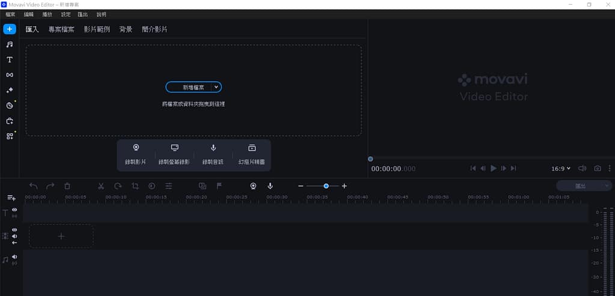615x296 pixels.
Task: Click the picture-in-picture overlay icon
Action: click(203, 186)
